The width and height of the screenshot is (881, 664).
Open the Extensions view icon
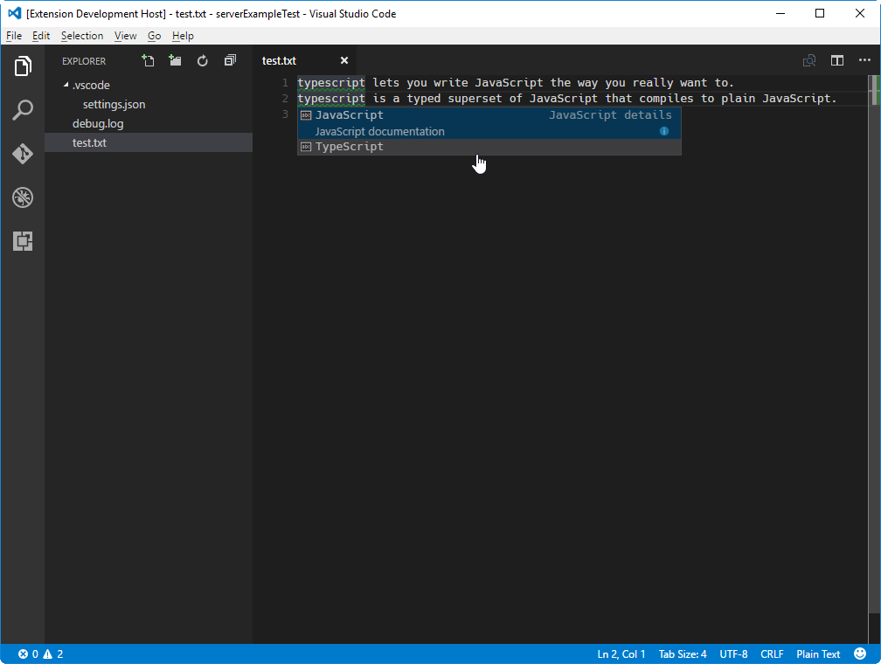(22, 241)
